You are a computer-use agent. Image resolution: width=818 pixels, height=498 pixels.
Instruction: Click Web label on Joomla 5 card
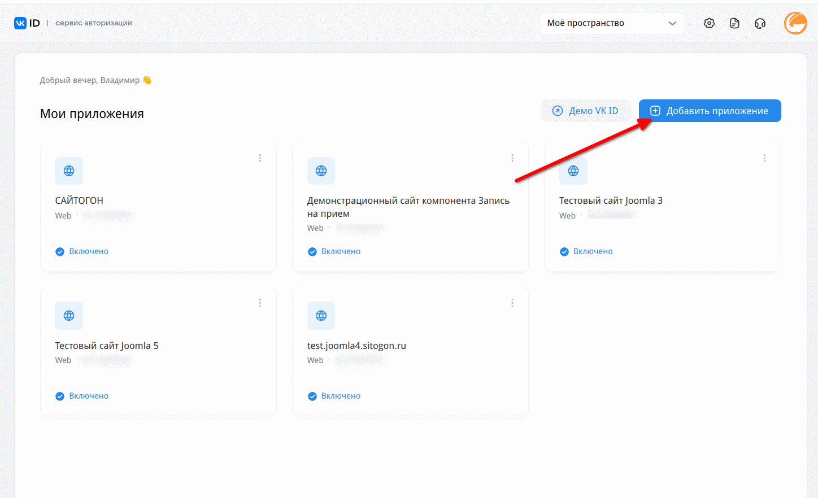point(63,360)
